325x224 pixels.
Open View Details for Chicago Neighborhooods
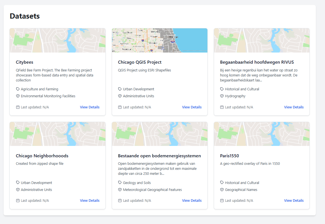point(90,201)
